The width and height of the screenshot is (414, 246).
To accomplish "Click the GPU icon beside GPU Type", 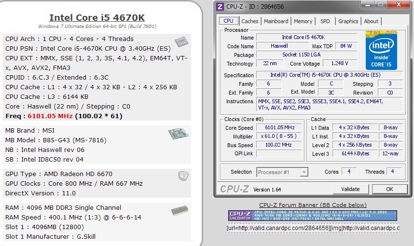I will tap(183, 176).
